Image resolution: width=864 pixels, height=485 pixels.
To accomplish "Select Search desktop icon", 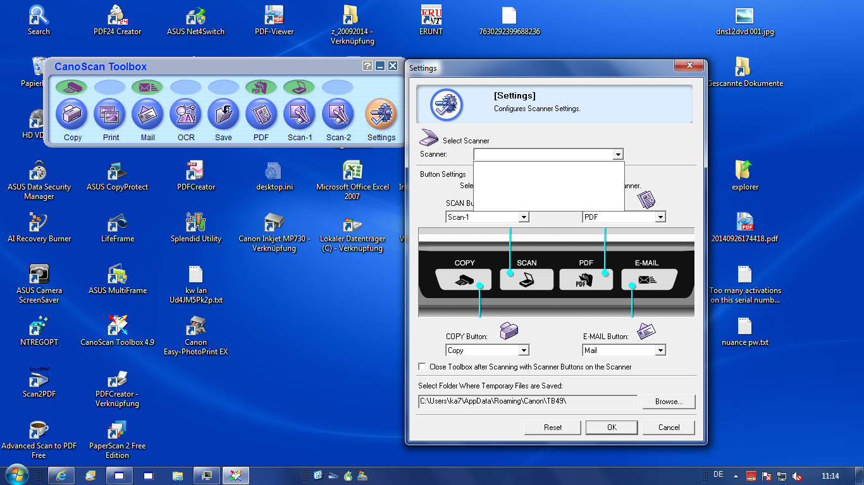I will 39,21.
